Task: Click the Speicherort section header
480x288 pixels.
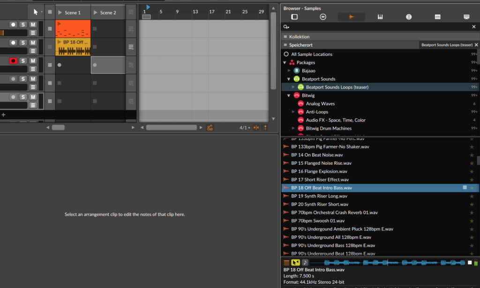Action: click(x=350, y=45)
